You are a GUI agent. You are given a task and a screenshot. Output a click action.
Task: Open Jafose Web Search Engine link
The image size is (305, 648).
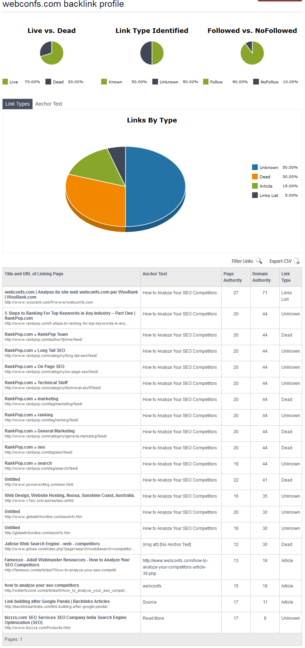click(52, 544)
